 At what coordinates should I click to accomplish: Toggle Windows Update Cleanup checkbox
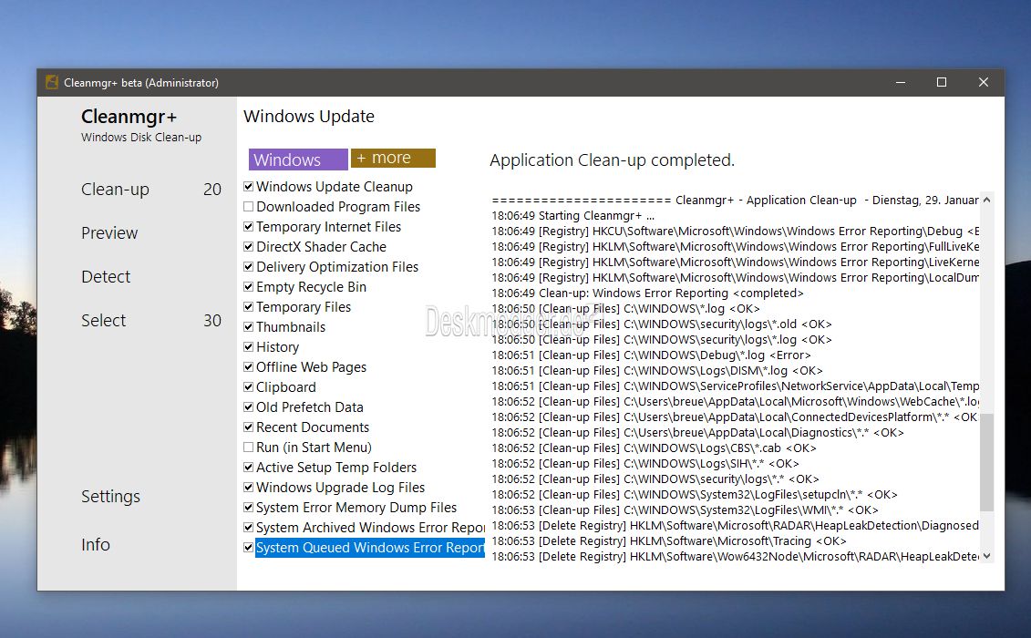(x=249, y=187)
